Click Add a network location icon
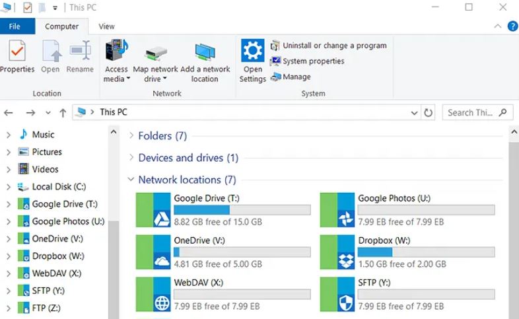Screen dimensions: 519x319 click(x=205, y=52)
